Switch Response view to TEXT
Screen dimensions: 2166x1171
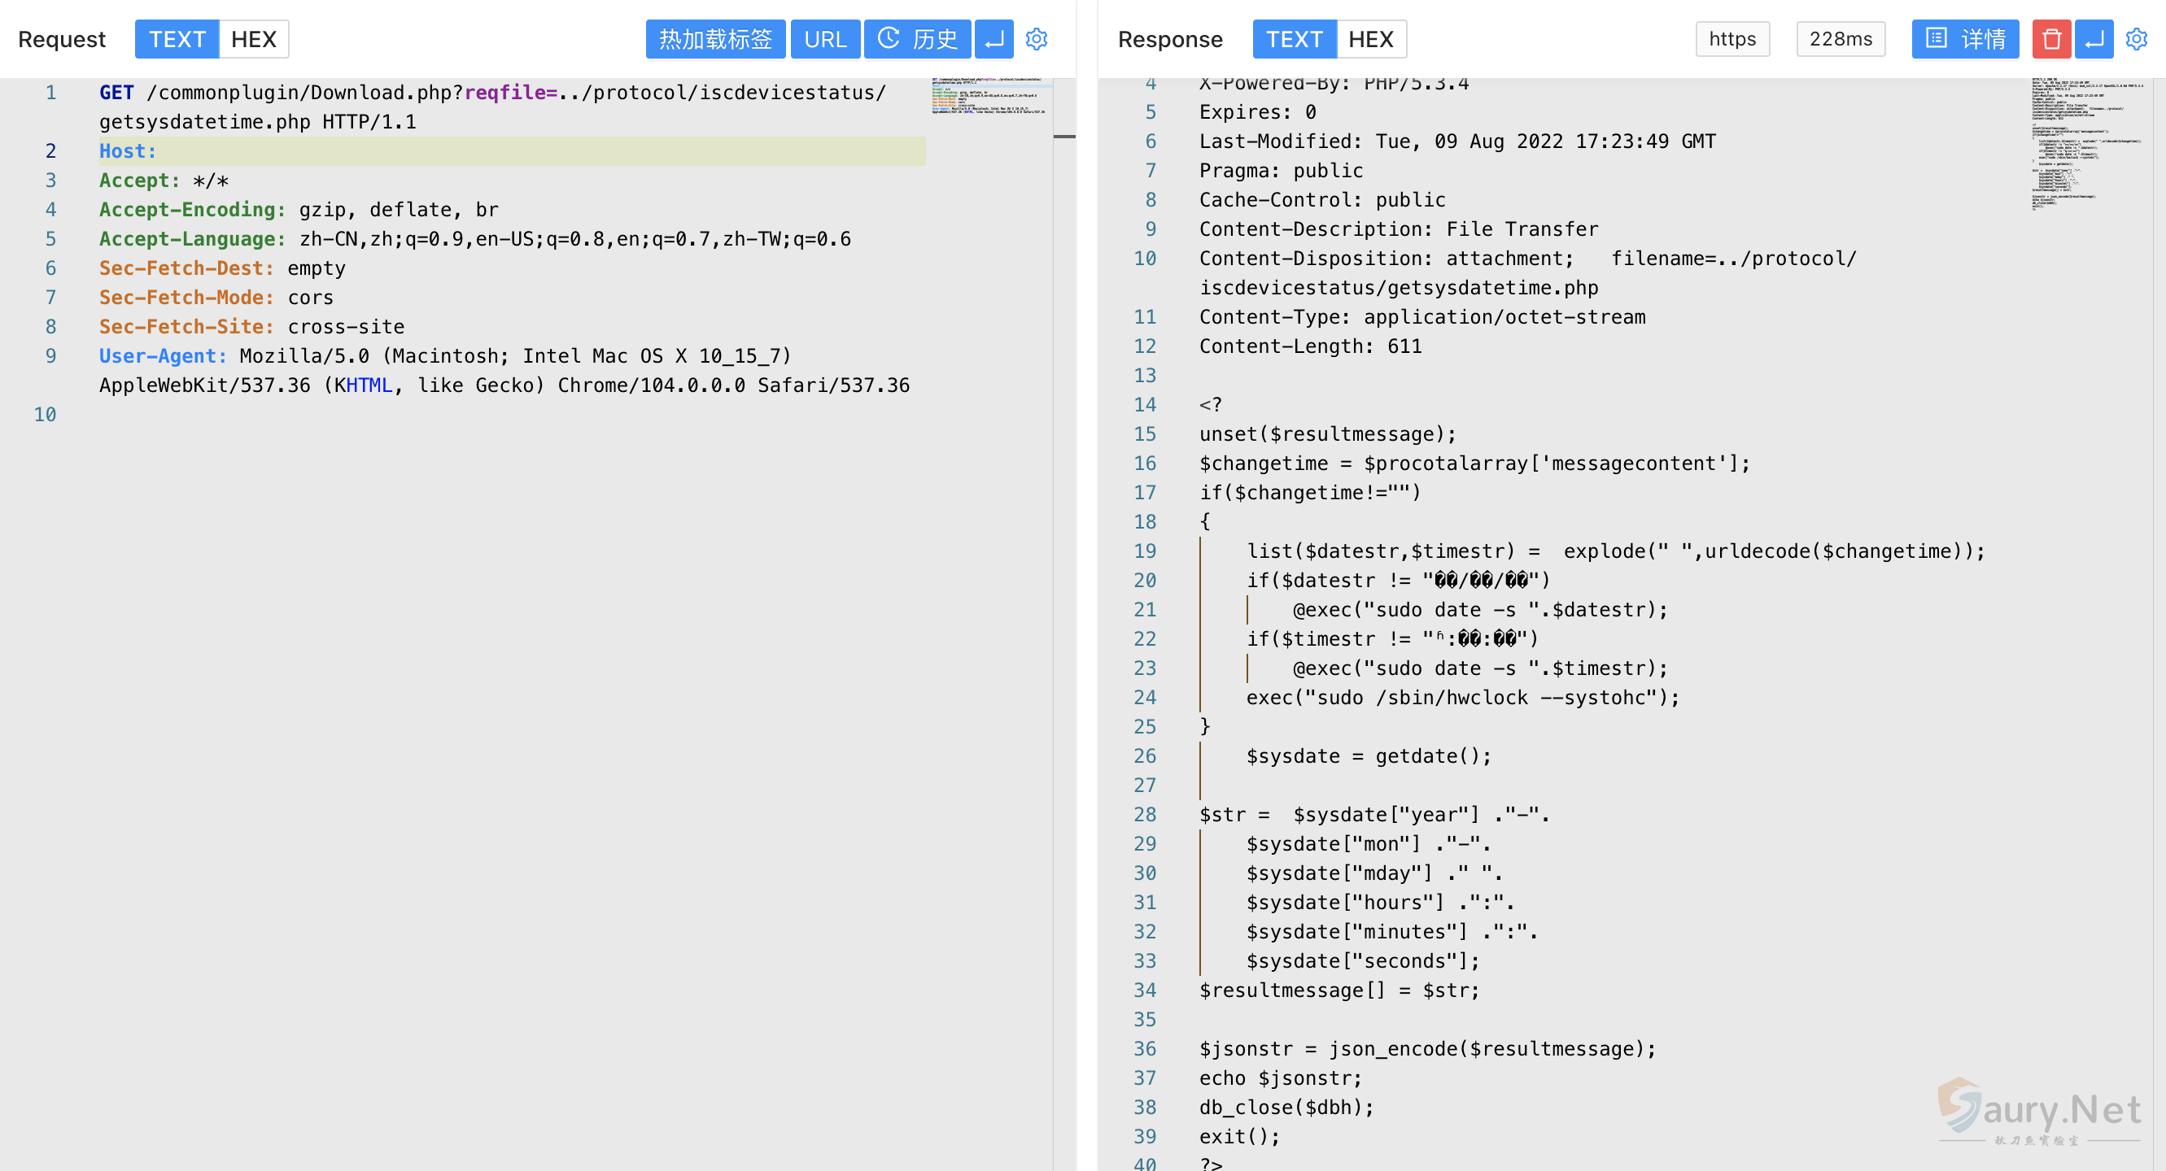click(1294, 40)
